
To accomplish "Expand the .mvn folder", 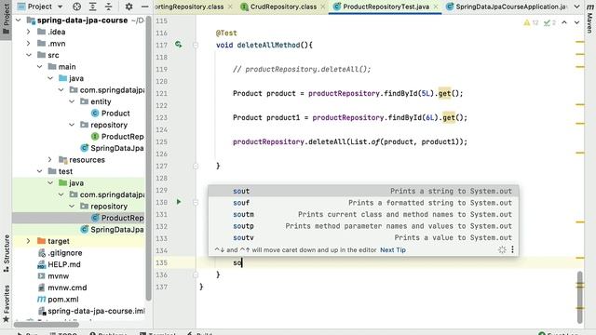I will click(x=29, y=44).
